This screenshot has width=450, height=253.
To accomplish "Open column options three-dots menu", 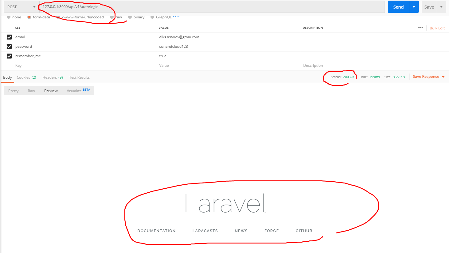I will [x=421, y=28].
